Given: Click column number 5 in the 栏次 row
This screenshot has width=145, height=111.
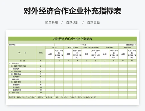Looking at the screenshot, I should tap(86, 61).
